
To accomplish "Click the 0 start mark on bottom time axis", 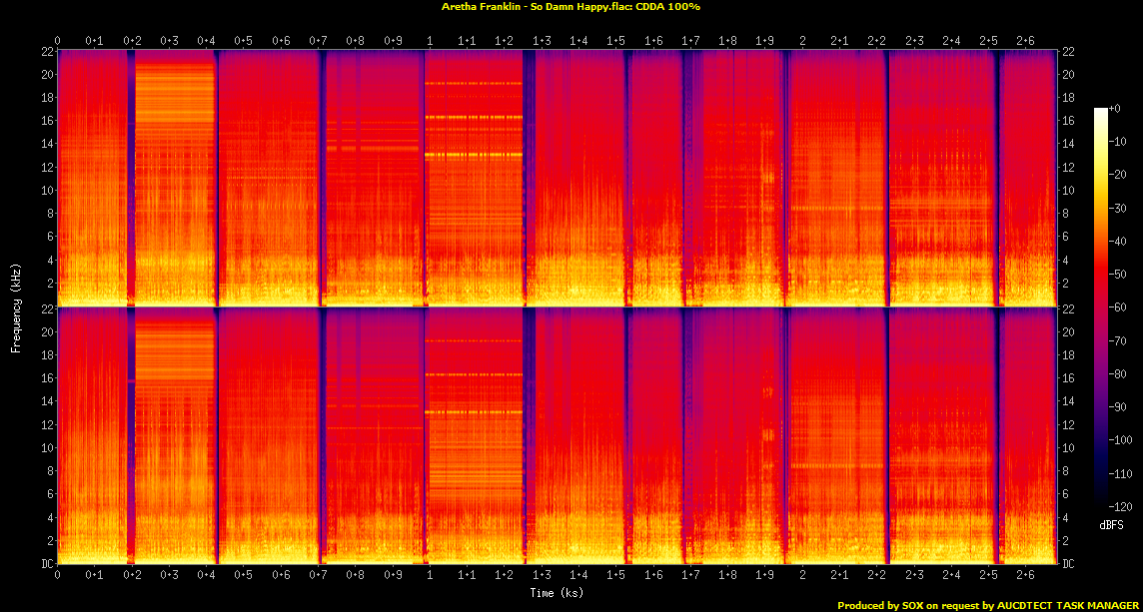I will click(x=58, y=576).
